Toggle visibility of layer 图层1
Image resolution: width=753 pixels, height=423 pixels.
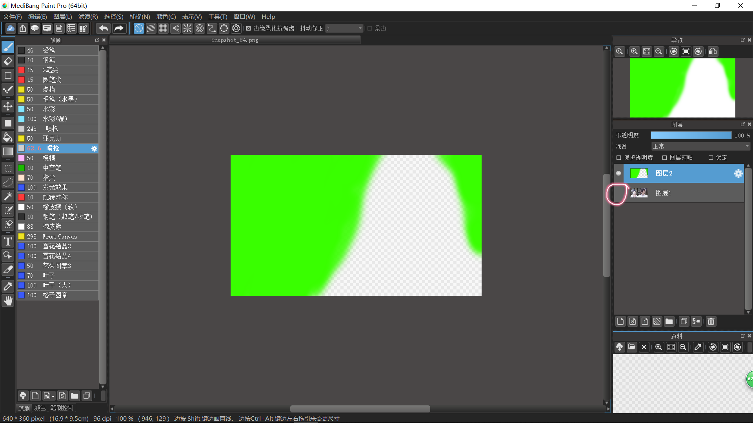[618, 193]
